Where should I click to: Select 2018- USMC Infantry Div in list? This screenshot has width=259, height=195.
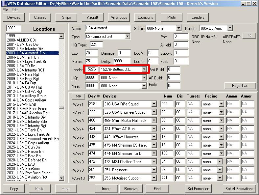click(32, 117)
